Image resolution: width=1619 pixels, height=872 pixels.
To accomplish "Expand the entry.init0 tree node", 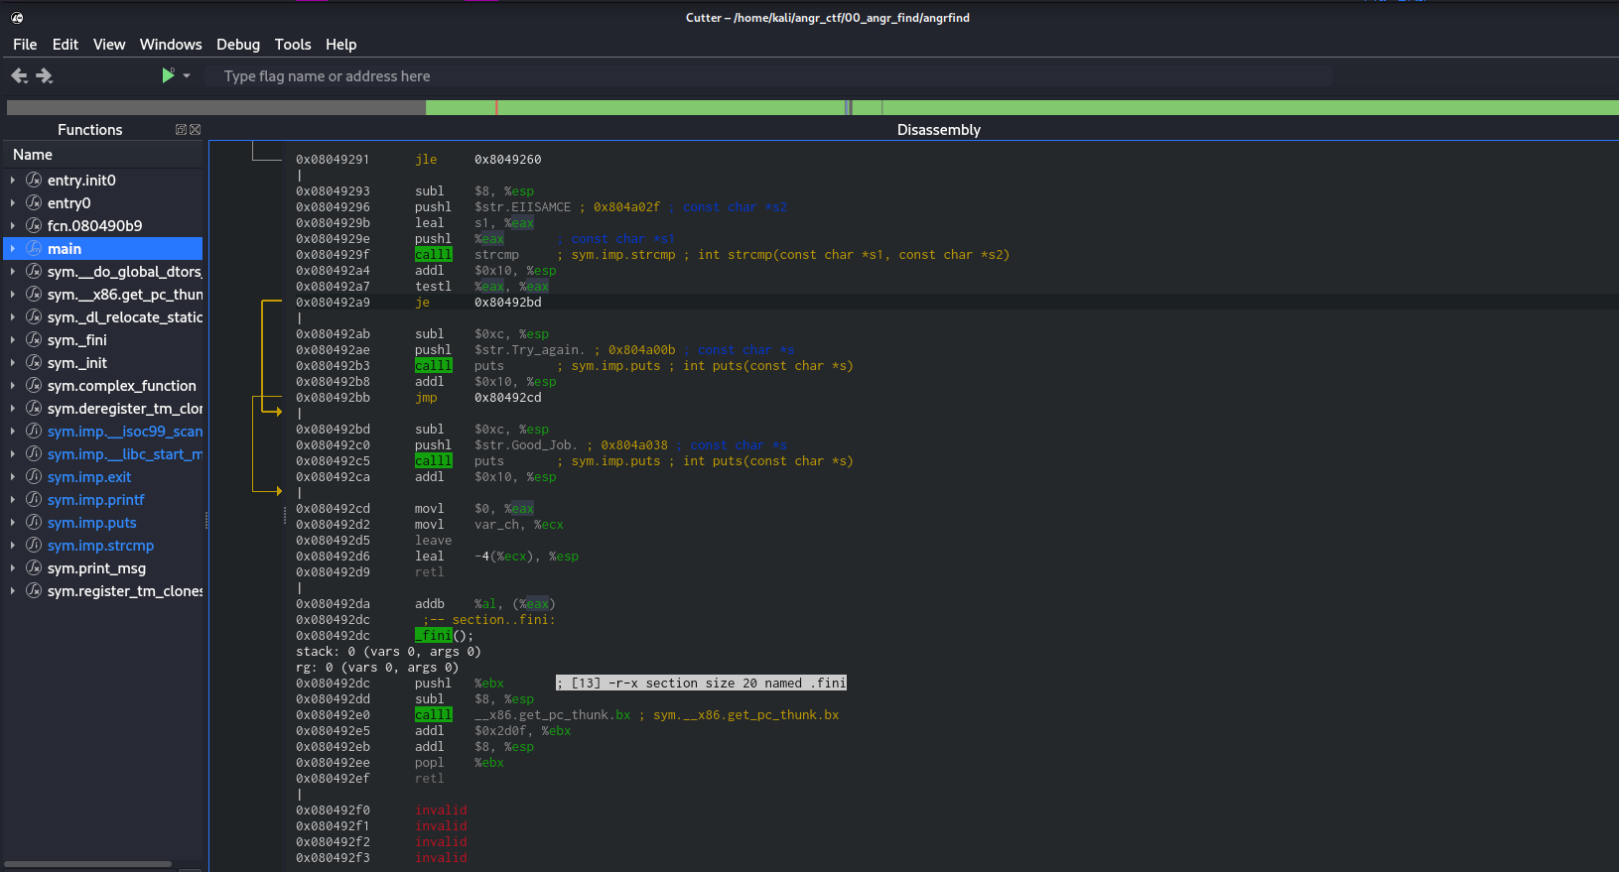I will pyautogui.click(x=13, y=181).
